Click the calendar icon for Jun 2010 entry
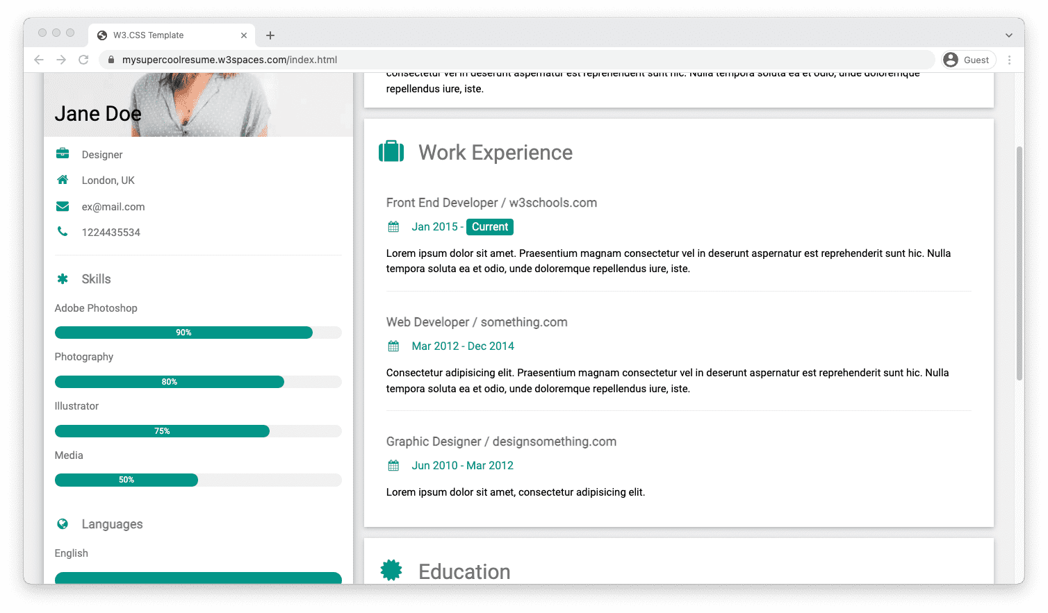1048x613 pixels. pyautogui.click(x=393, y=465)
